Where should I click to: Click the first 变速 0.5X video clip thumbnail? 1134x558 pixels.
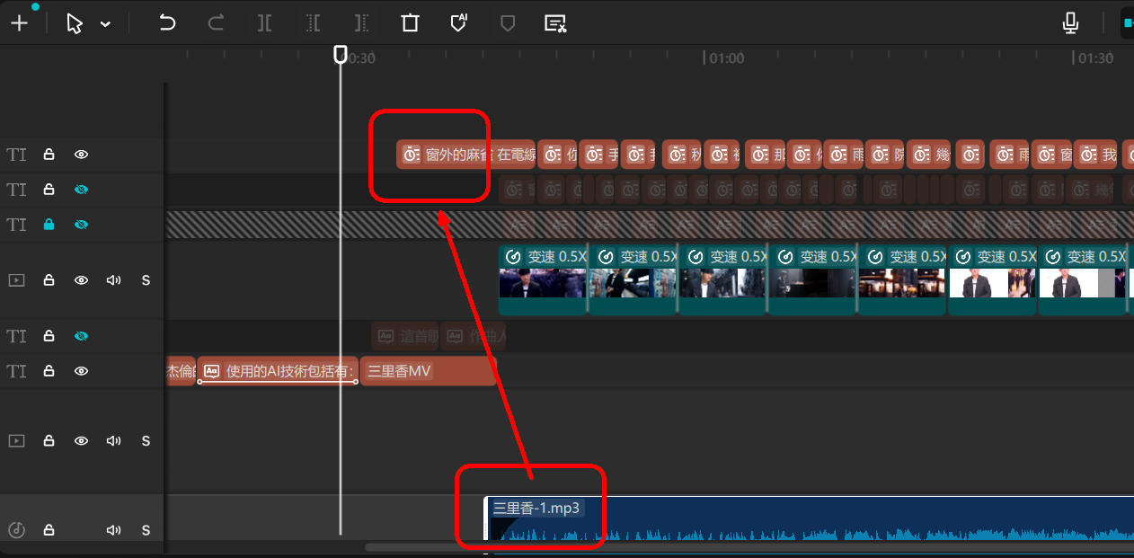point(542,282)
